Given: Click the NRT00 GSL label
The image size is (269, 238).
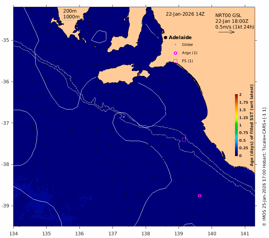Looking at the screenshot, I should (228, 15).
